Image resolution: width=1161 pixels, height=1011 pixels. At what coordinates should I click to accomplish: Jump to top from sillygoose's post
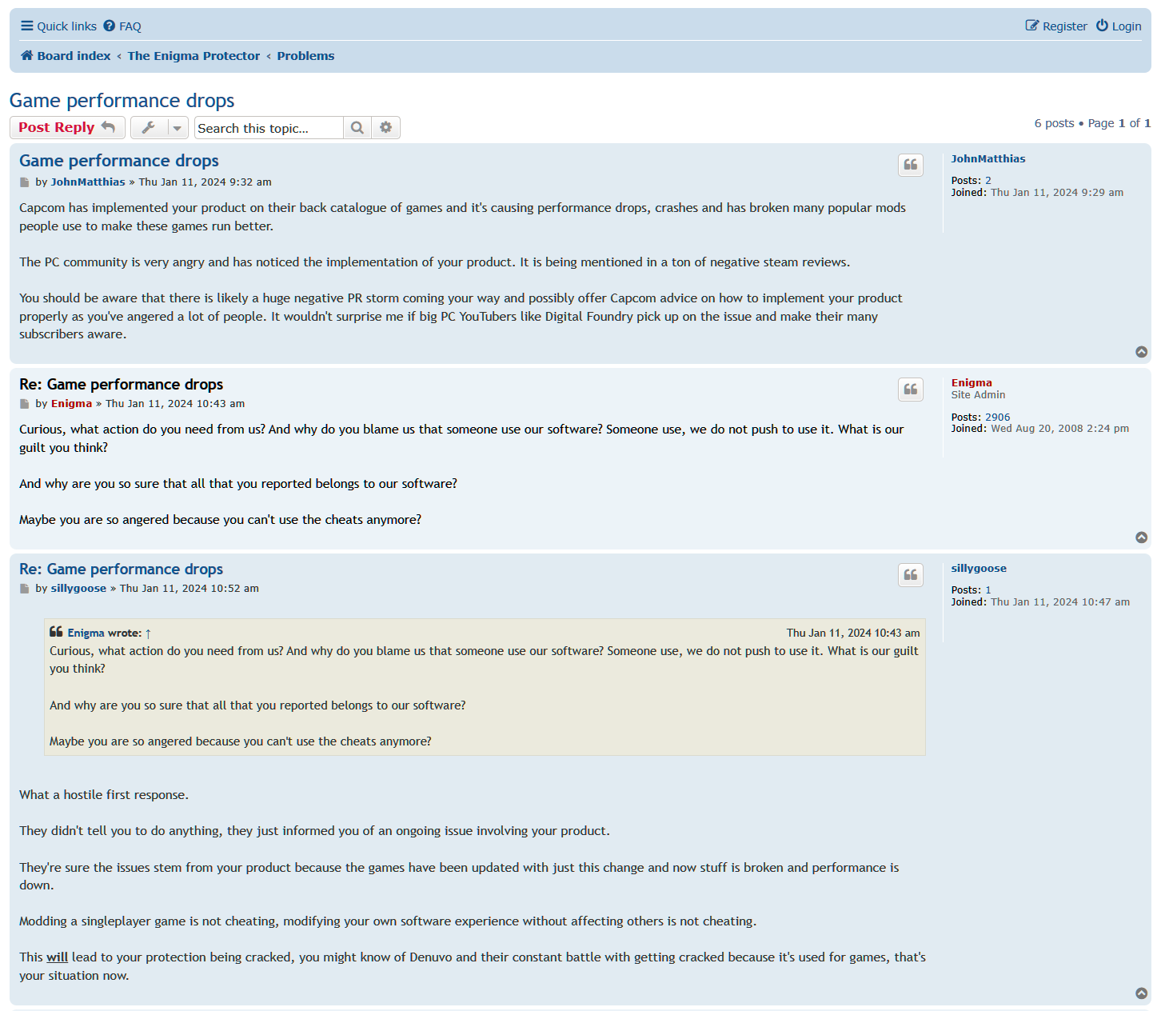[x=1142, y=993]
